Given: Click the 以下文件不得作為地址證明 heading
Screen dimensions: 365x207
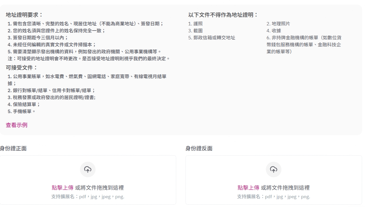Looking at the screenshot, I should click(x=223, y=15).
